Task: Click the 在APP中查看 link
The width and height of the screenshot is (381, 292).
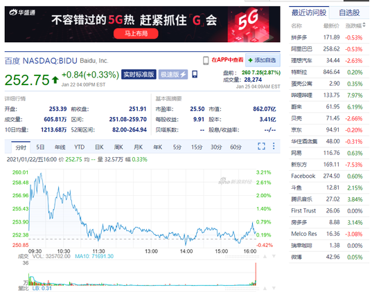Action: click(x=227, y=60)
